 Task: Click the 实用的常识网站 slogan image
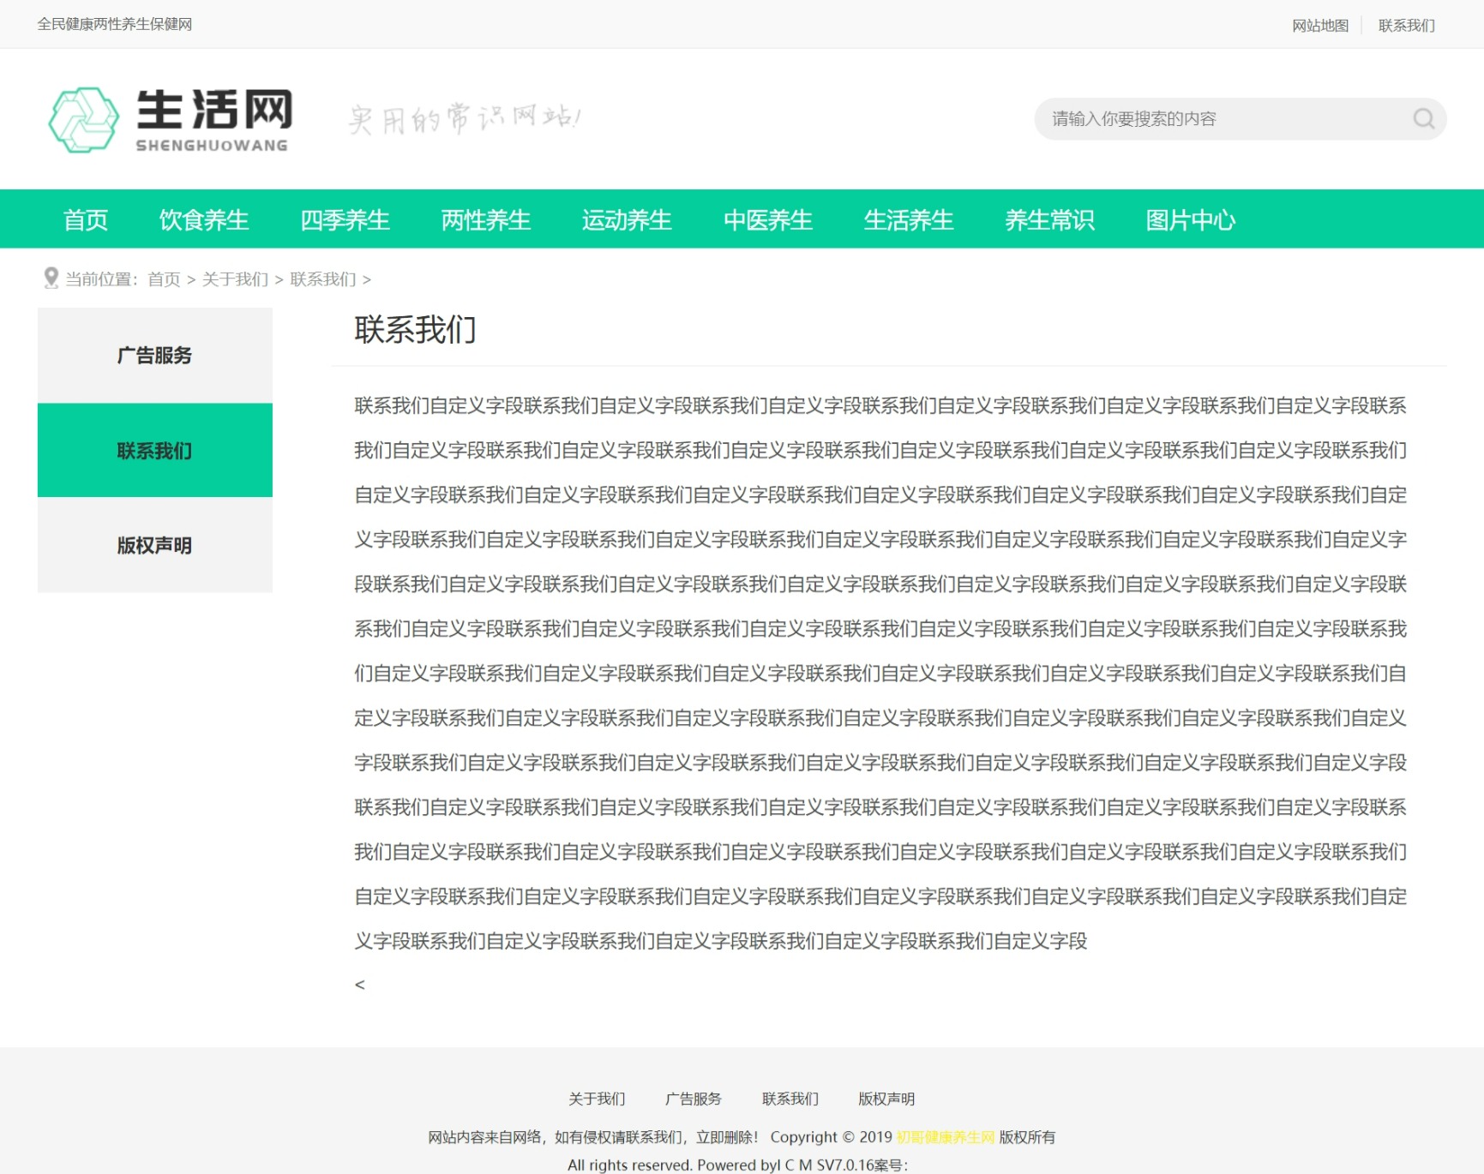465,118
